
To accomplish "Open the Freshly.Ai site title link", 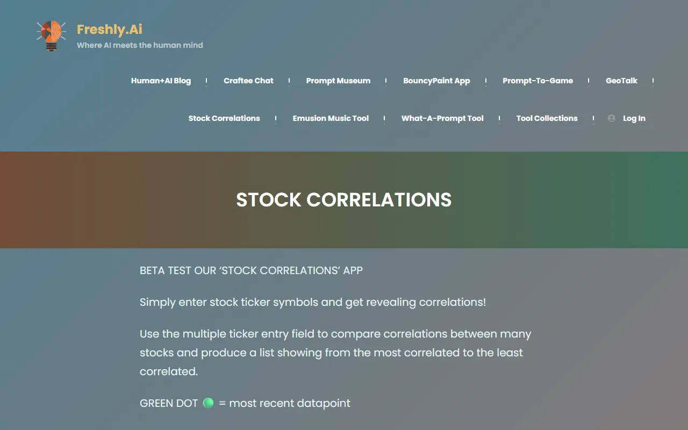I will pyautogui.click(x=110, y=30).
